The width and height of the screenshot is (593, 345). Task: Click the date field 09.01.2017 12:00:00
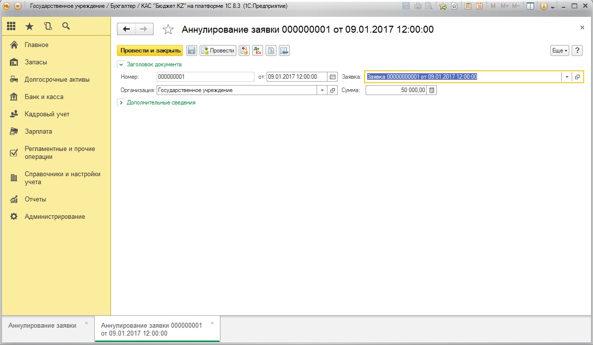pos(297,77)
